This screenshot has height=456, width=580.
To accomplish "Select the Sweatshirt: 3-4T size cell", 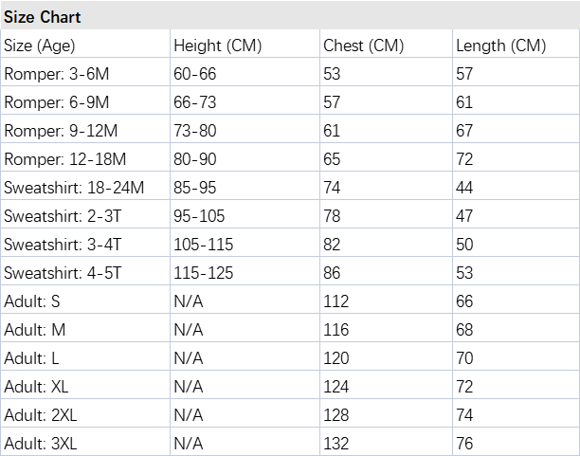I will [x=63, y=245].
